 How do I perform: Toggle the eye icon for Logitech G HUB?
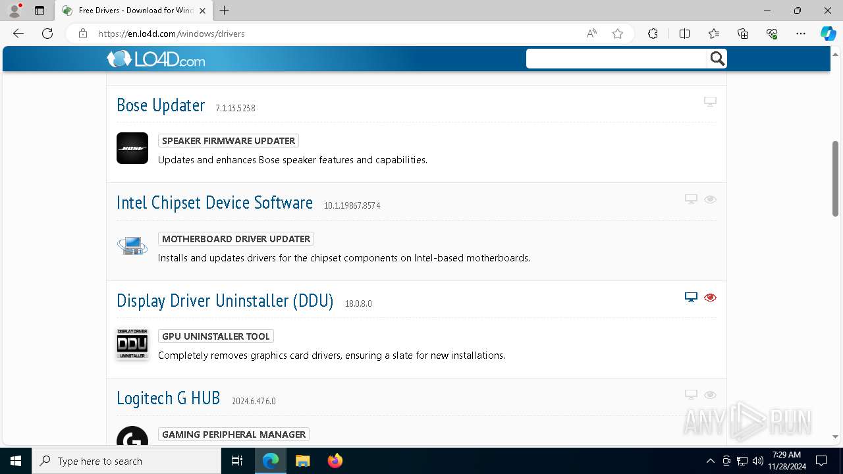click(x=710, y=394)
